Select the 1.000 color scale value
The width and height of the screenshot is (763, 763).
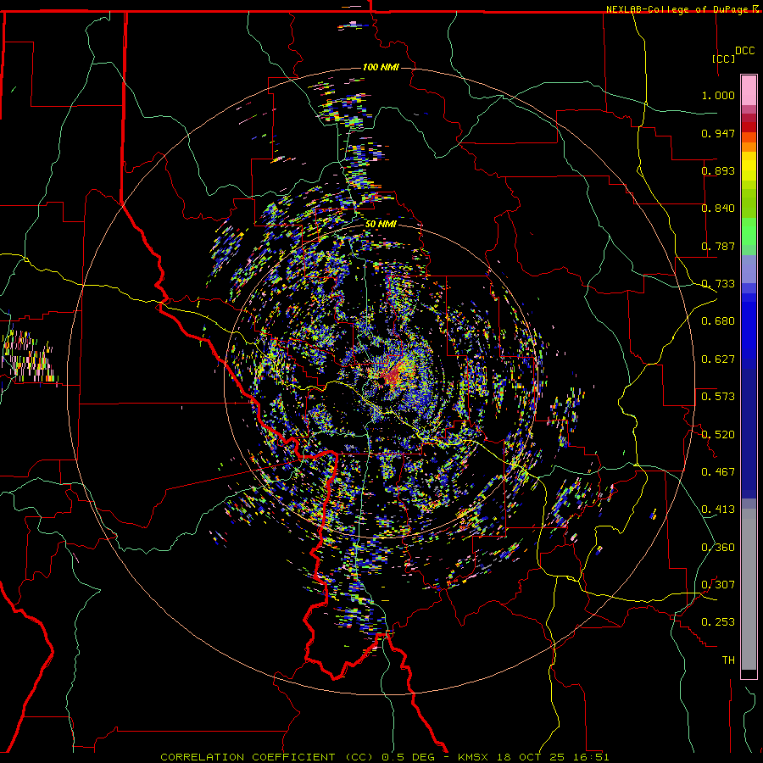click(718, 95)
